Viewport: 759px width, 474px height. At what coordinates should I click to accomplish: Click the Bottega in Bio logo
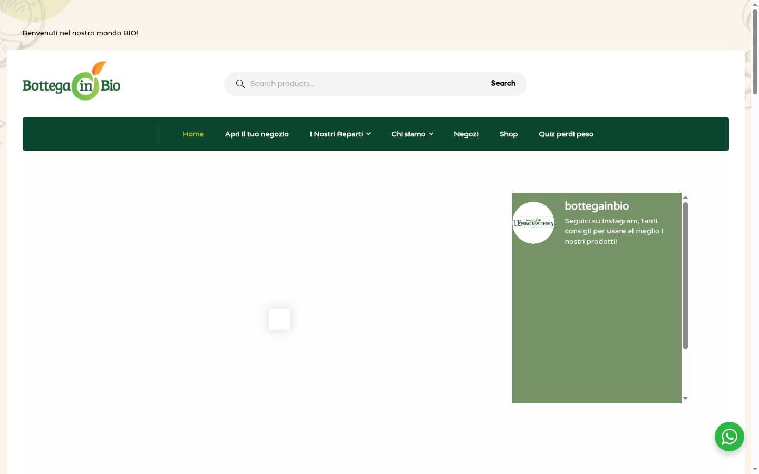[72, 81]
